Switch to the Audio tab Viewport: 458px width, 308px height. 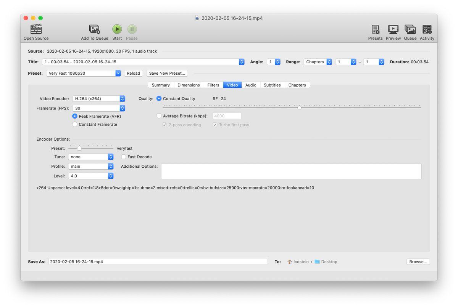251,85
